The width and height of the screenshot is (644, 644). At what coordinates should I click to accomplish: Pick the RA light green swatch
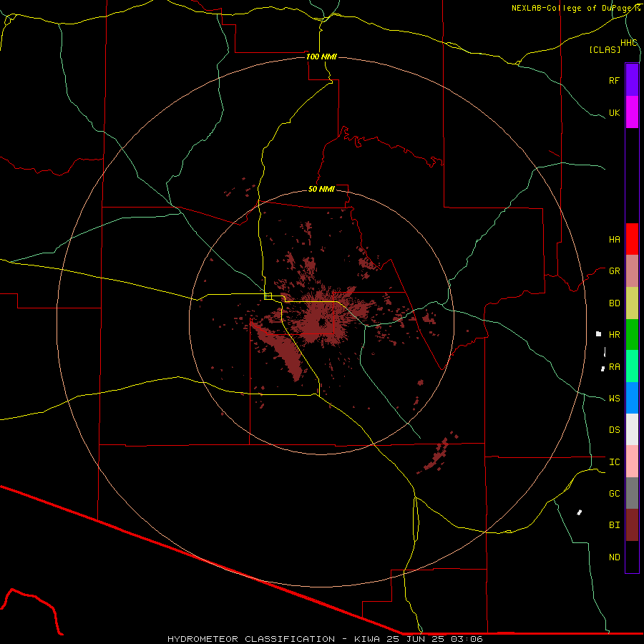(632, 366)
